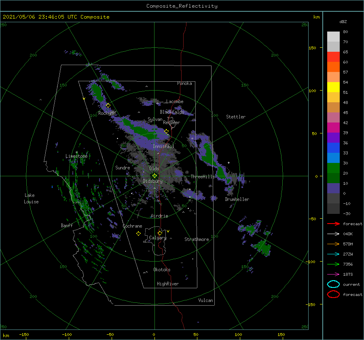Click the Calgary city label
This screenshot has width=364, height=340.
(x=158, y=238)
